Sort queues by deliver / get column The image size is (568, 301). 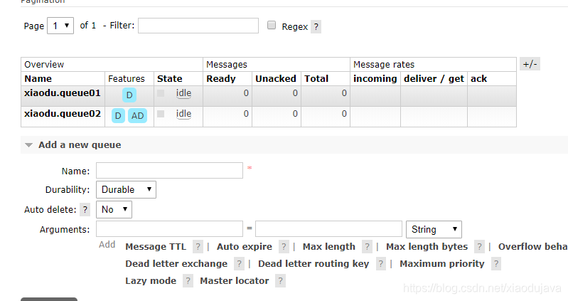[x=434, y=79]
